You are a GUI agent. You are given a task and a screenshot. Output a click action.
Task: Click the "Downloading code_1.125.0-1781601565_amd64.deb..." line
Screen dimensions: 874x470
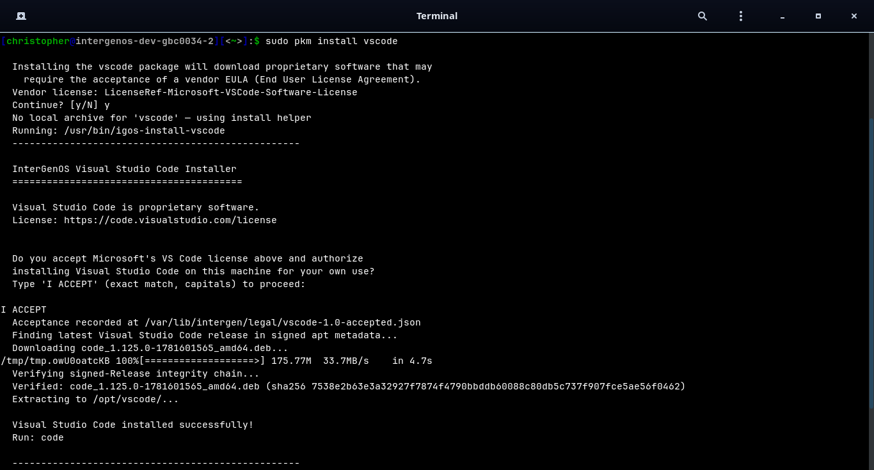(150, 348)
